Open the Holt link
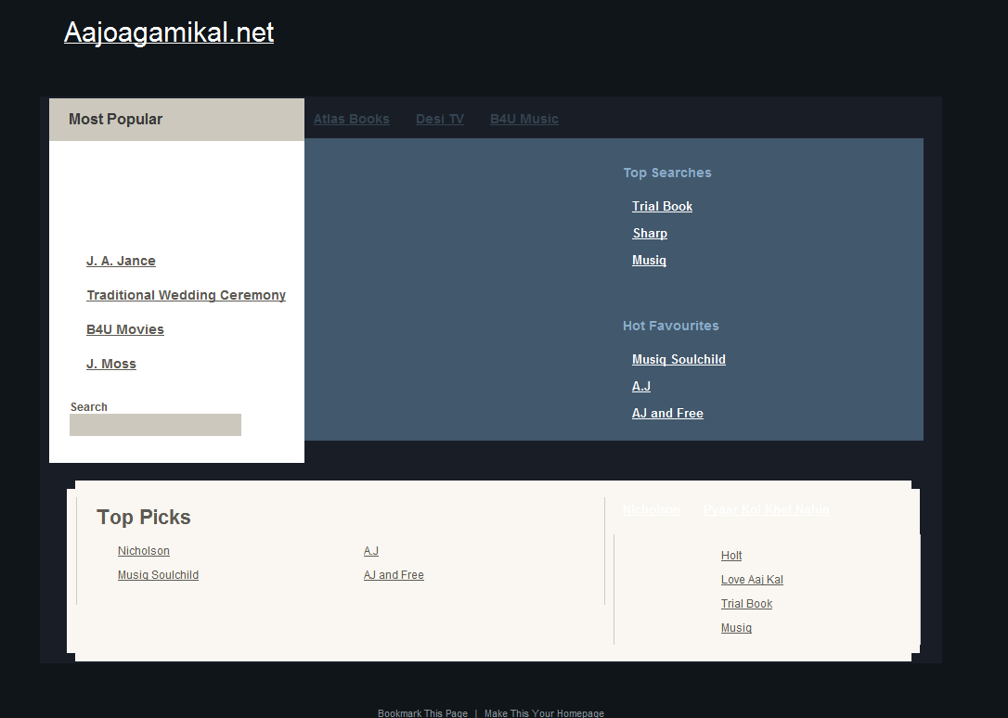This screenshot has height=718, width=1008. 731,556
